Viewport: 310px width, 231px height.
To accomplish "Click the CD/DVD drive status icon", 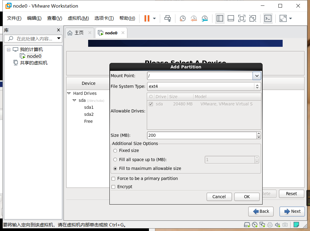I will (x=255, y=225).
